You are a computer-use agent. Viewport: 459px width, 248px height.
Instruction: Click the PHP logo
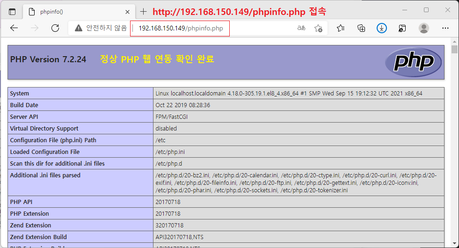click(413, 62)
